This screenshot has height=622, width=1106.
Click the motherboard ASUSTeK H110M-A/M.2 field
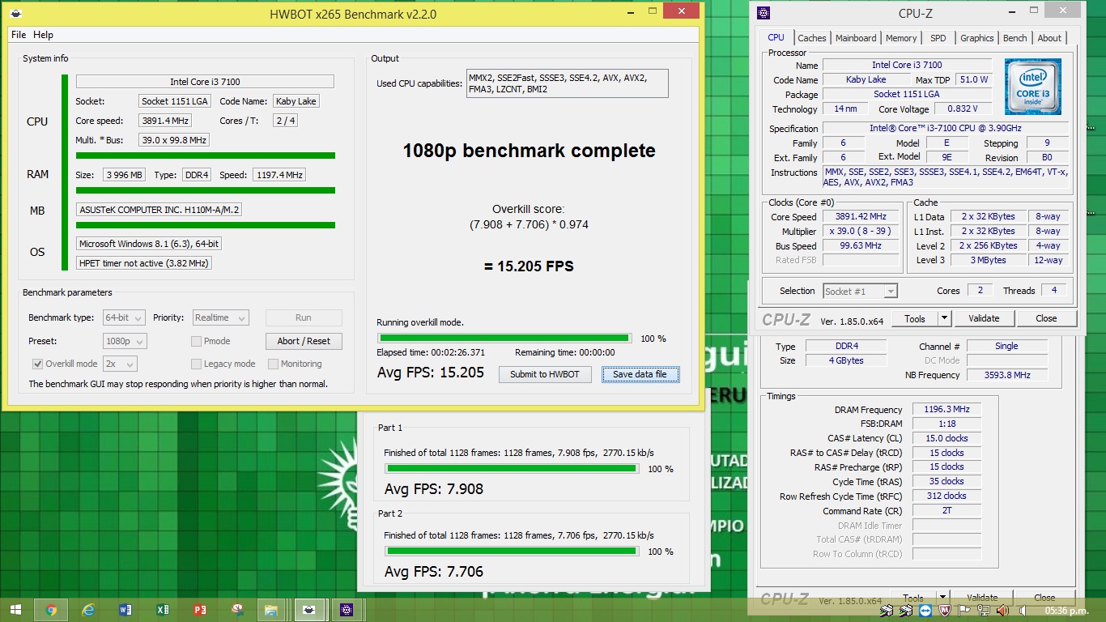[159, 209]
